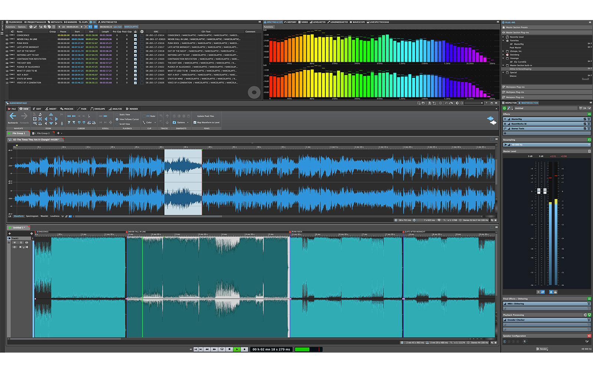Switch to the FILEBROWSER tab

[x=14, y=22]
